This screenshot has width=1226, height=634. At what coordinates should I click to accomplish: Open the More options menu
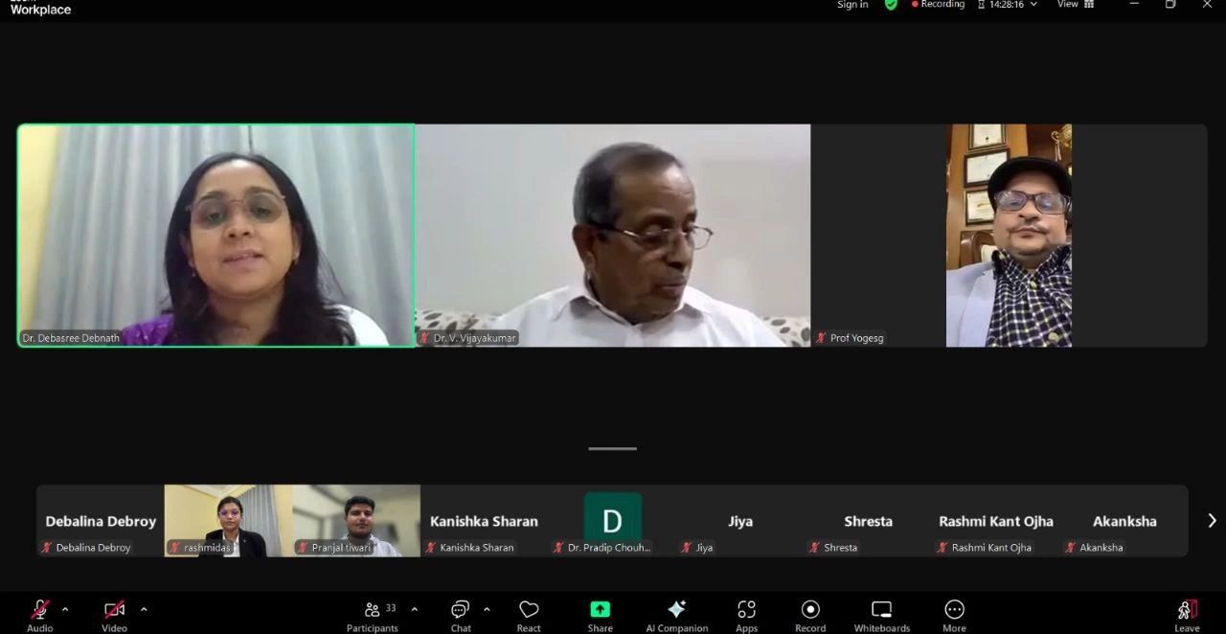coord(954,615)
